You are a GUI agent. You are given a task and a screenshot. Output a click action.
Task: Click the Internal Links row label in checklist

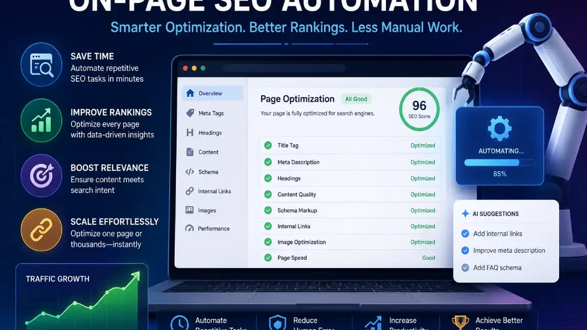[294, 226]
